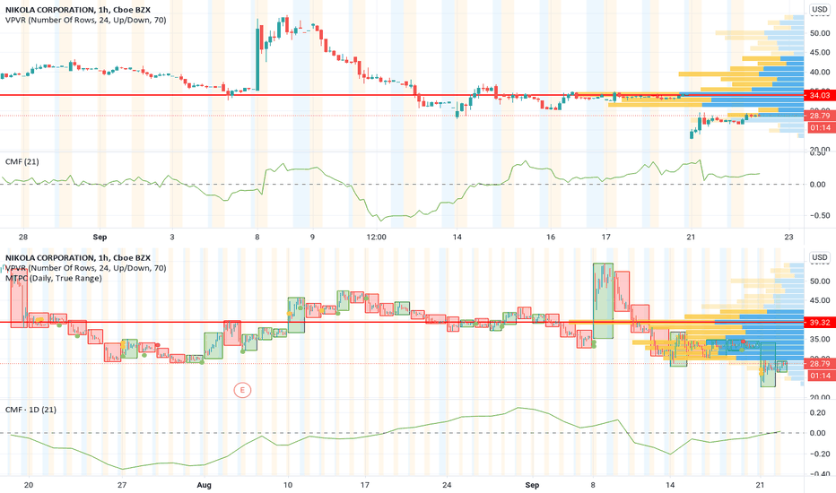Click the red 39.32 price label
This screenshot has height=493, width=836.
tap(819, 323)
